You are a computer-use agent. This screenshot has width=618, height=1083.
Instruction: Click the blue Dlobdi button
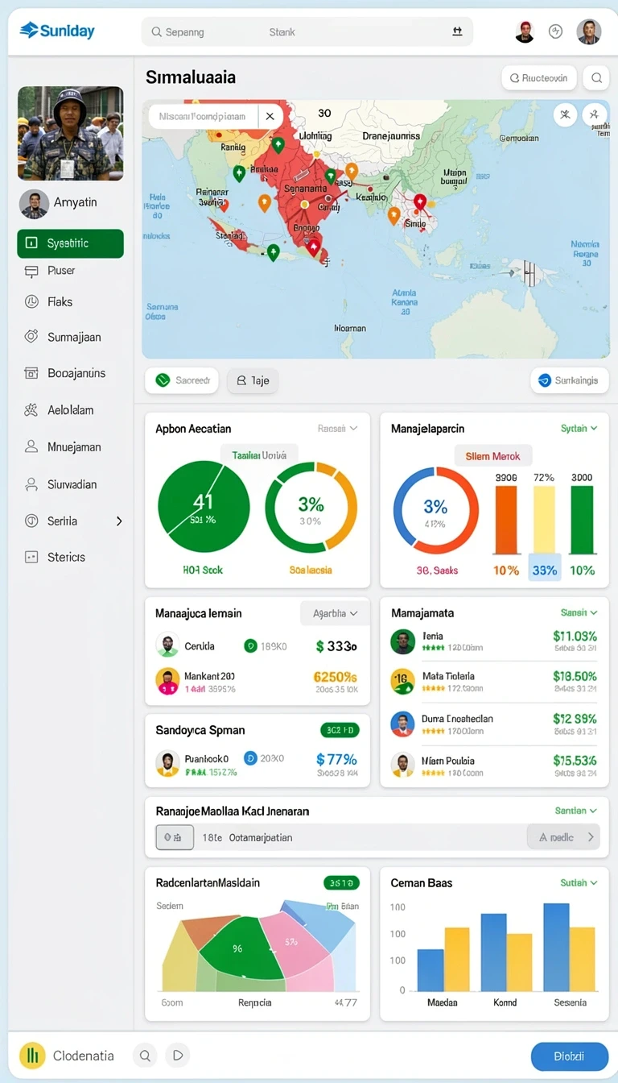point(570,1056)
